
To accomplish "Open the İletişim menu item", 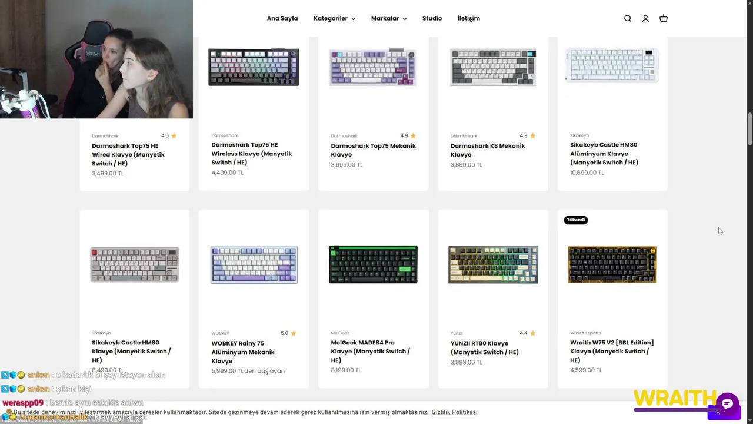I will click(x=469, y=18).
